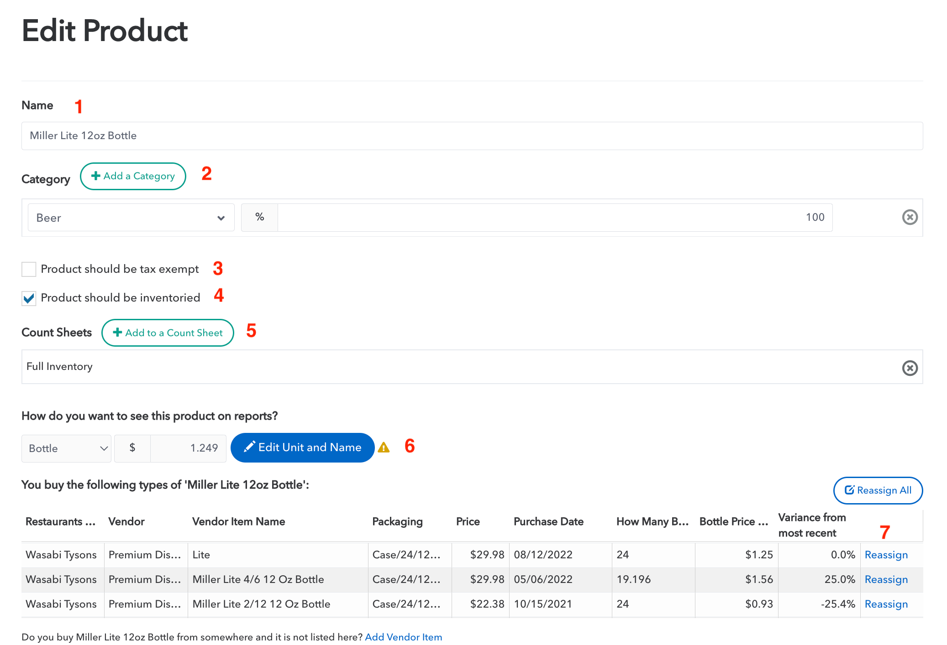This screenshot has width=947, height=645.
Task: Click the $1.56 bottle price cell
Action: pos(737,579)
